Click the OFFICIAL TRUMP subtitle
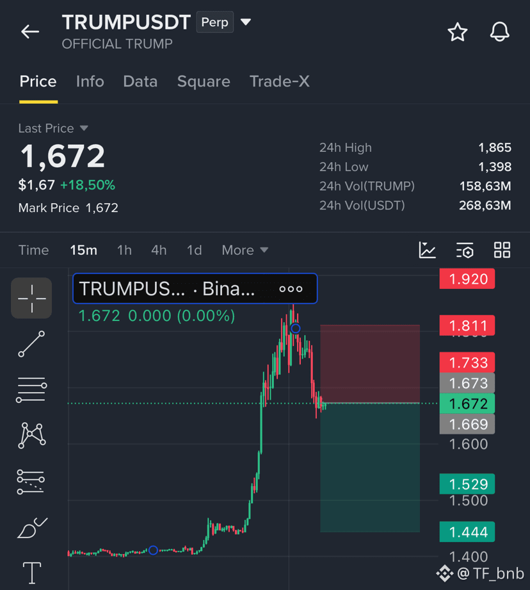The height and width of the screenshot is (590, 530). click(x=117, y=44)
